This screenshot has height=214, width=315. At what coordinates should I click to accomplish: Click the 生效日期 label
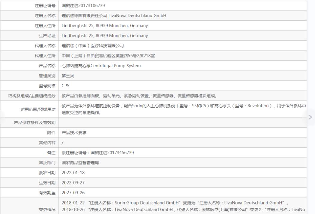point(47,183)
